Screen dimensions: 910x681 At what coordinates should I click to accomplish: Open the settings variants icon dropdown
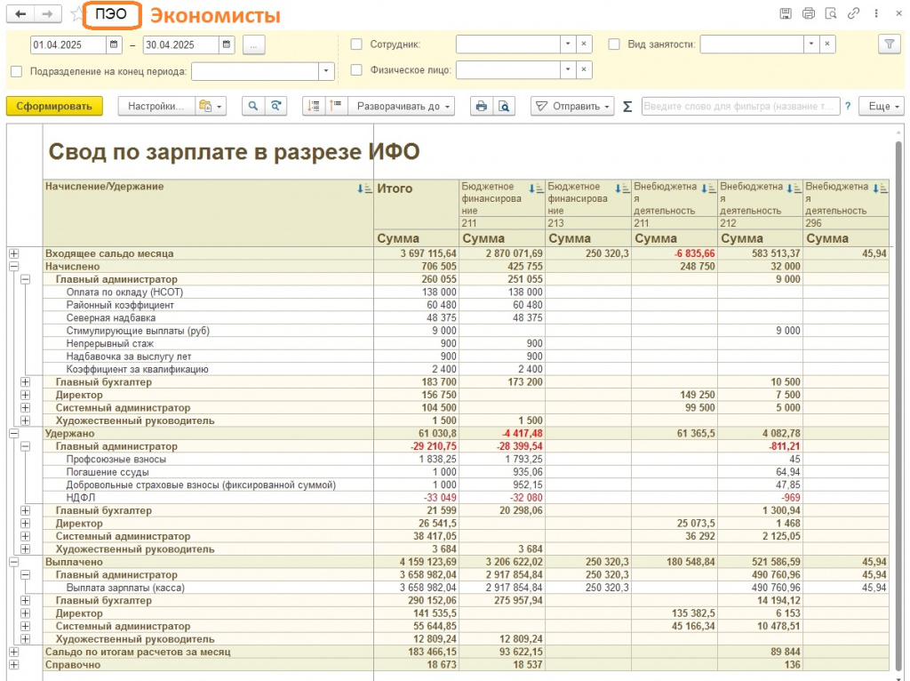coord(211,107)
